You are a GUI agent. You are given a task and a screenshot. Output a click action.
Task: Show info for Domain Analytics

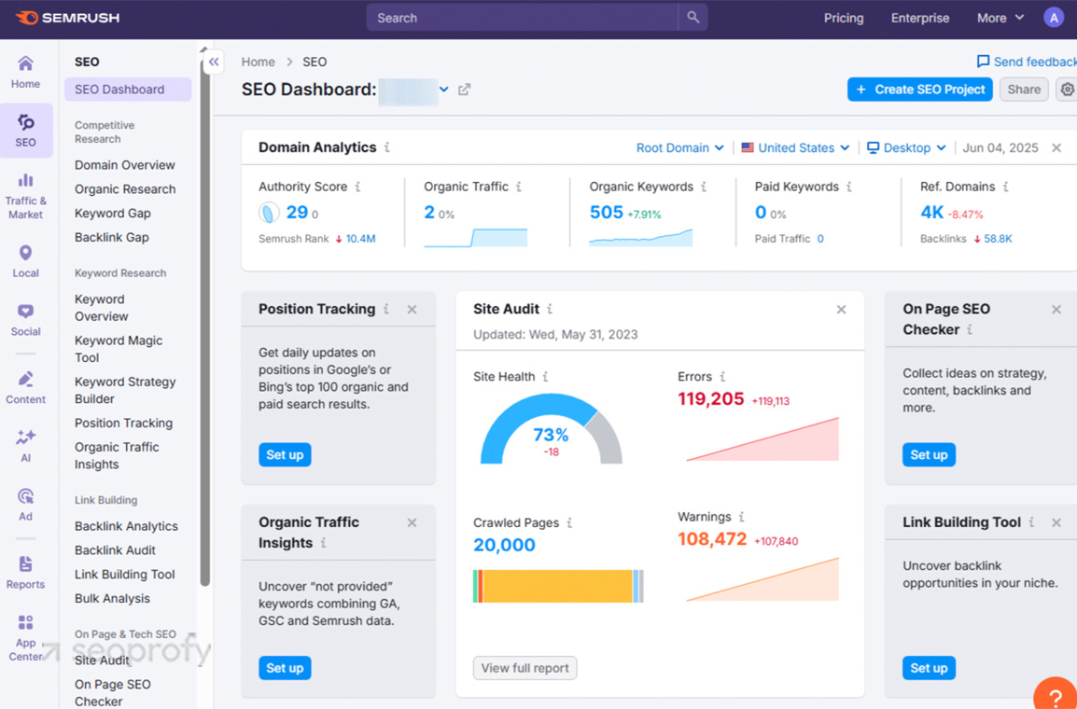387,147
